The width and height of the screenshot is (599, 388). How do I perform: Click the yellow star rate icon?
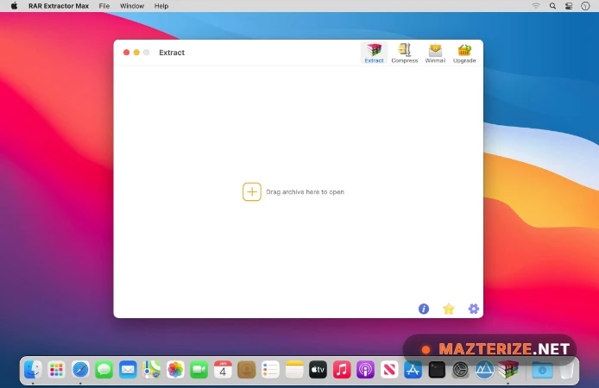tap(449, 309)
